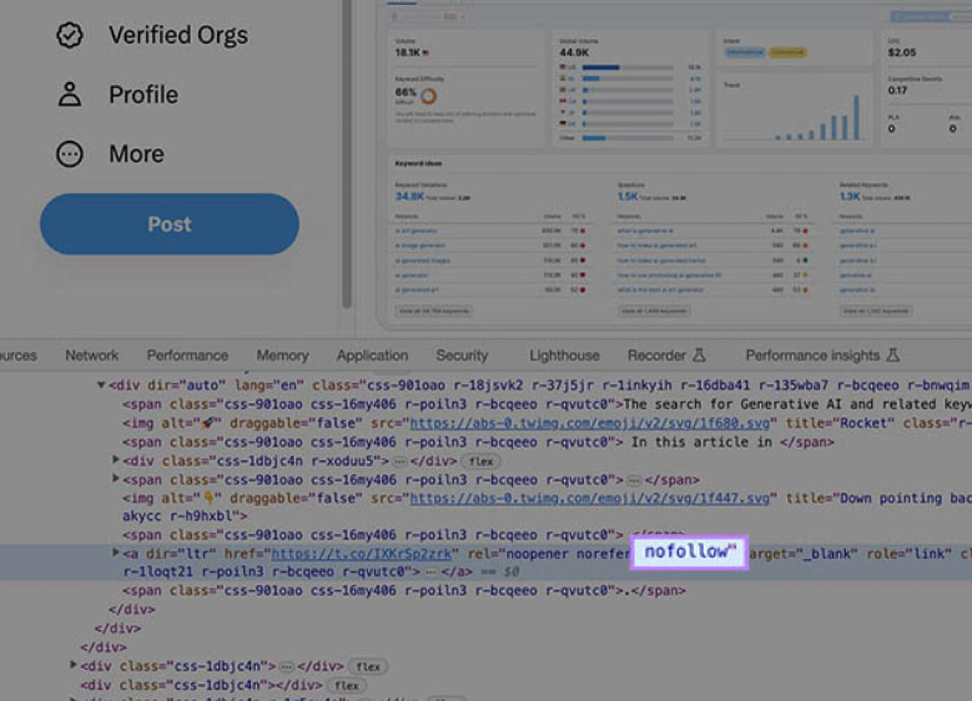Viewport: 972px width, 701px height.
Task: Expand the collapsed css-1dbjc4n r-xoduu5 div node
Action: (x=115, y=460)
